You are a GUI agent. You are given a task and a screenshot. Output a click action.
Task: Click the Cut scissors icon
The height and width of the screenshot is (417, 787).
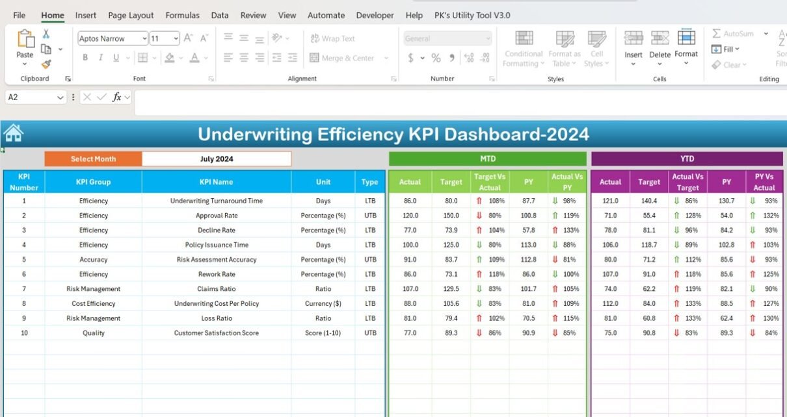(x=46, y=34)
